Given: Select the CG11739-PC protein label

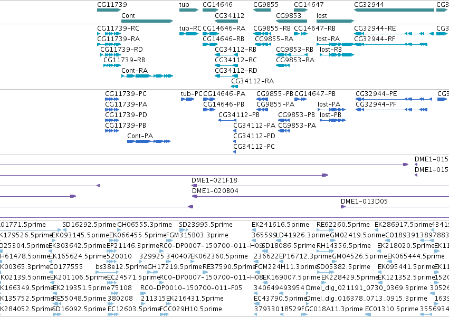Looking at the screenshot, I should 126,94.
